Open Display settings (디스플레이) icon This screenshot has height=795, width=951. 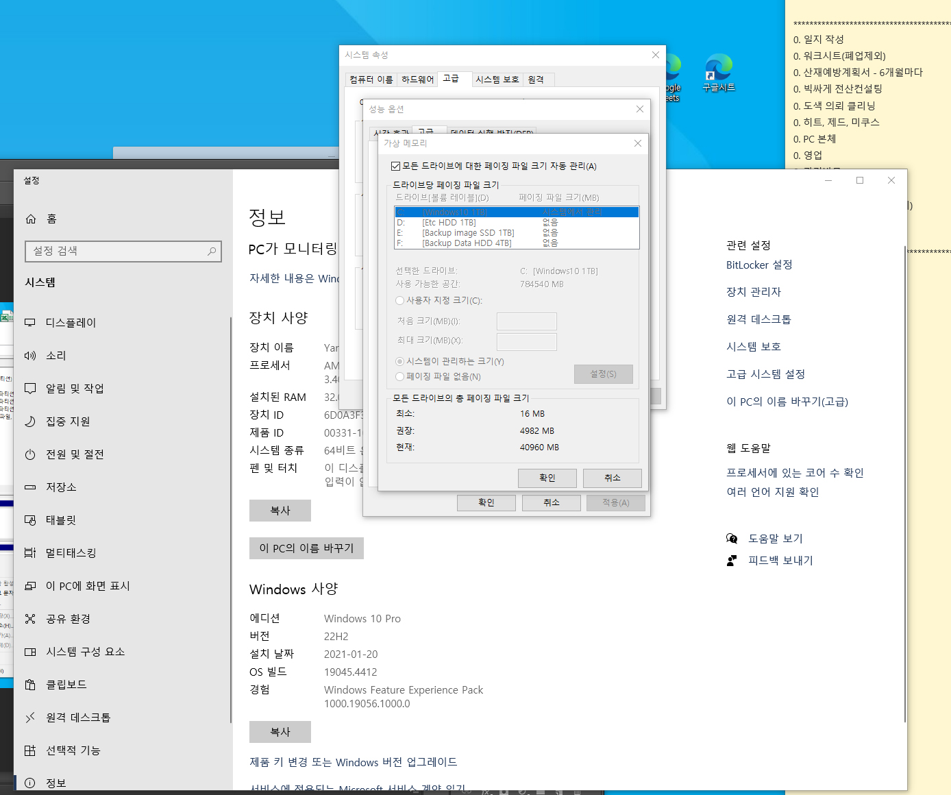[30, 323]
